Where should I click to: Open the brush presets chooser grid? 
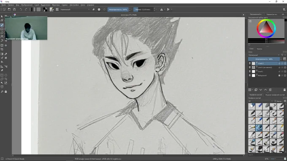[57, 10]
